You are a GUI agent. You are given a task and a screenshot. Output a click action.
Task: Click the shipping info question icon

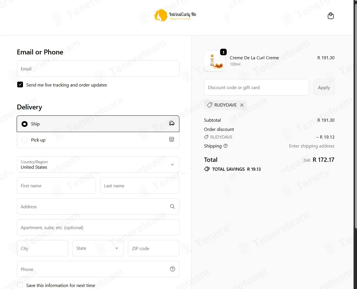226,146
